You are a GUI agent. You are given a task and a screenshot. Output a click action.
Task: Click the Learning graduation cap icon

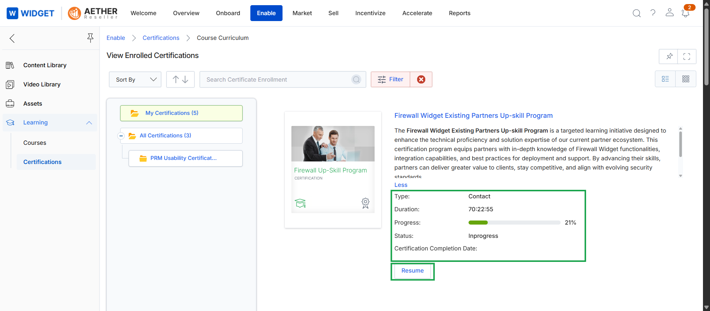10,123
